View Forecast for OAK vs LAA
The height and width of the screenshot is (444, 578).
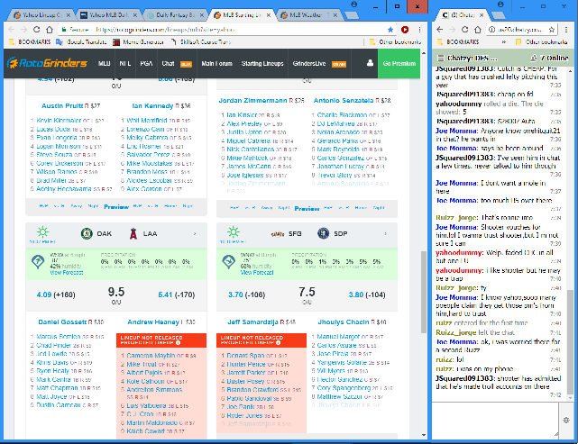tap(67, 273)
